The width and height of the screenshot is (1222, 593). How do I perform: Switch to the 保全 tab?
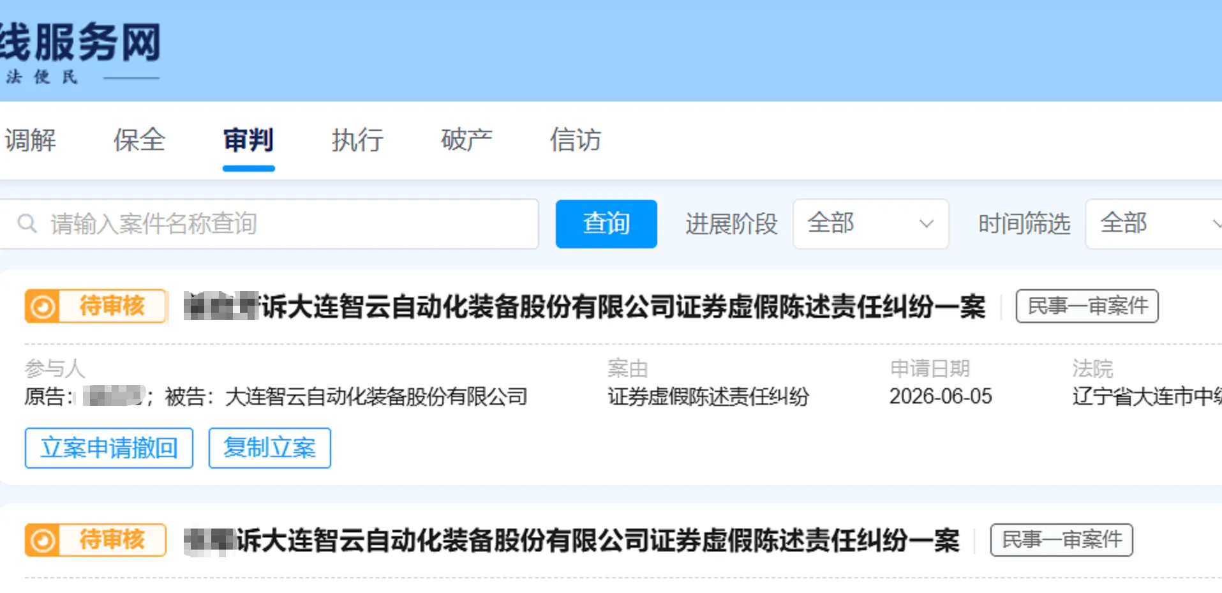click(139, 140)
